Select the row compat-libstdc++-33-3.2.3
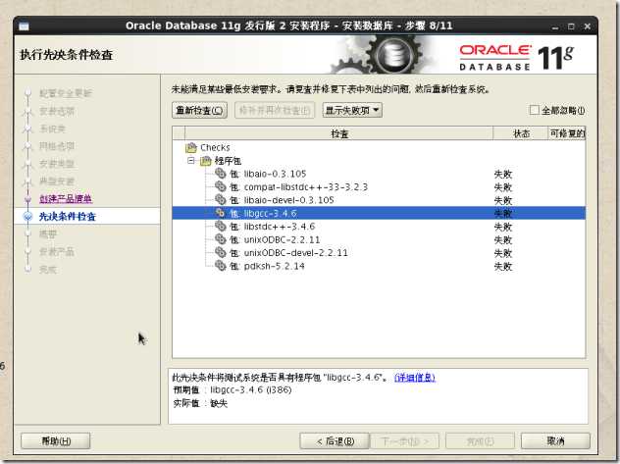This screenshot has width=620, height=464. coord(379,187)
